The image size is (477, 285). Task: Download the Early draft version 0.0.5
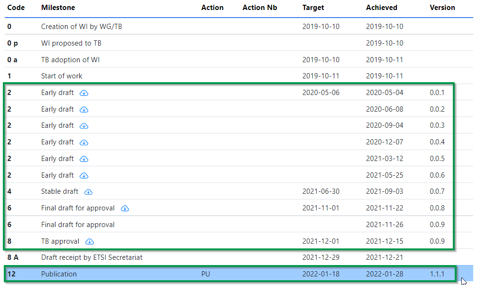(x=84, y=159)
